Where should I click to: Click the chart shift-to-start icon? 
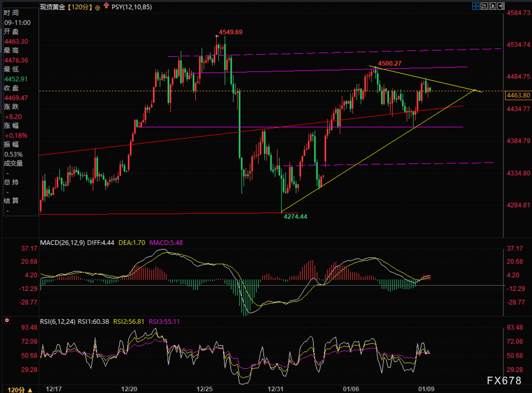tap(484, 6)
